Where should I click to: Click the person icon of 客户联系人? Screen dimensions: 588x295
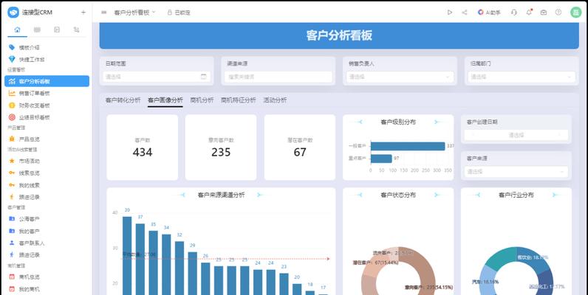(12, 243)
